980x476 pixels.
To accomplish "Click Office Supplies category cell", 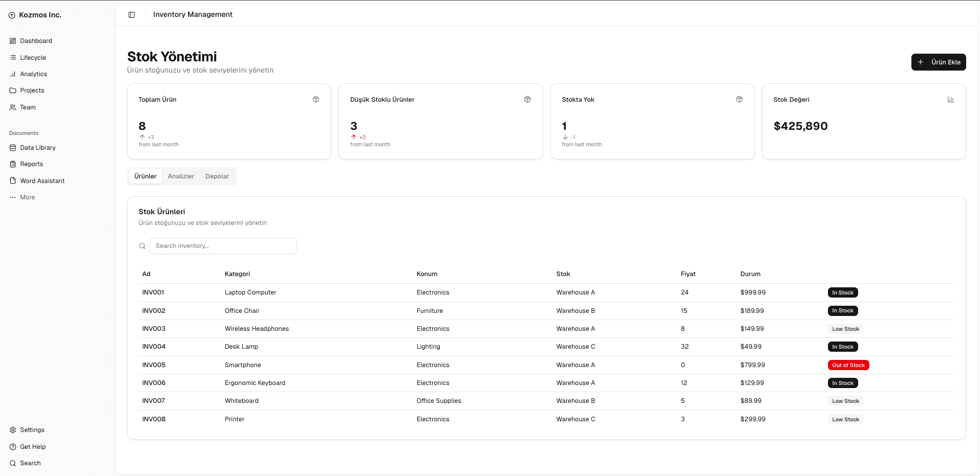I will click(x=439, y=401).
